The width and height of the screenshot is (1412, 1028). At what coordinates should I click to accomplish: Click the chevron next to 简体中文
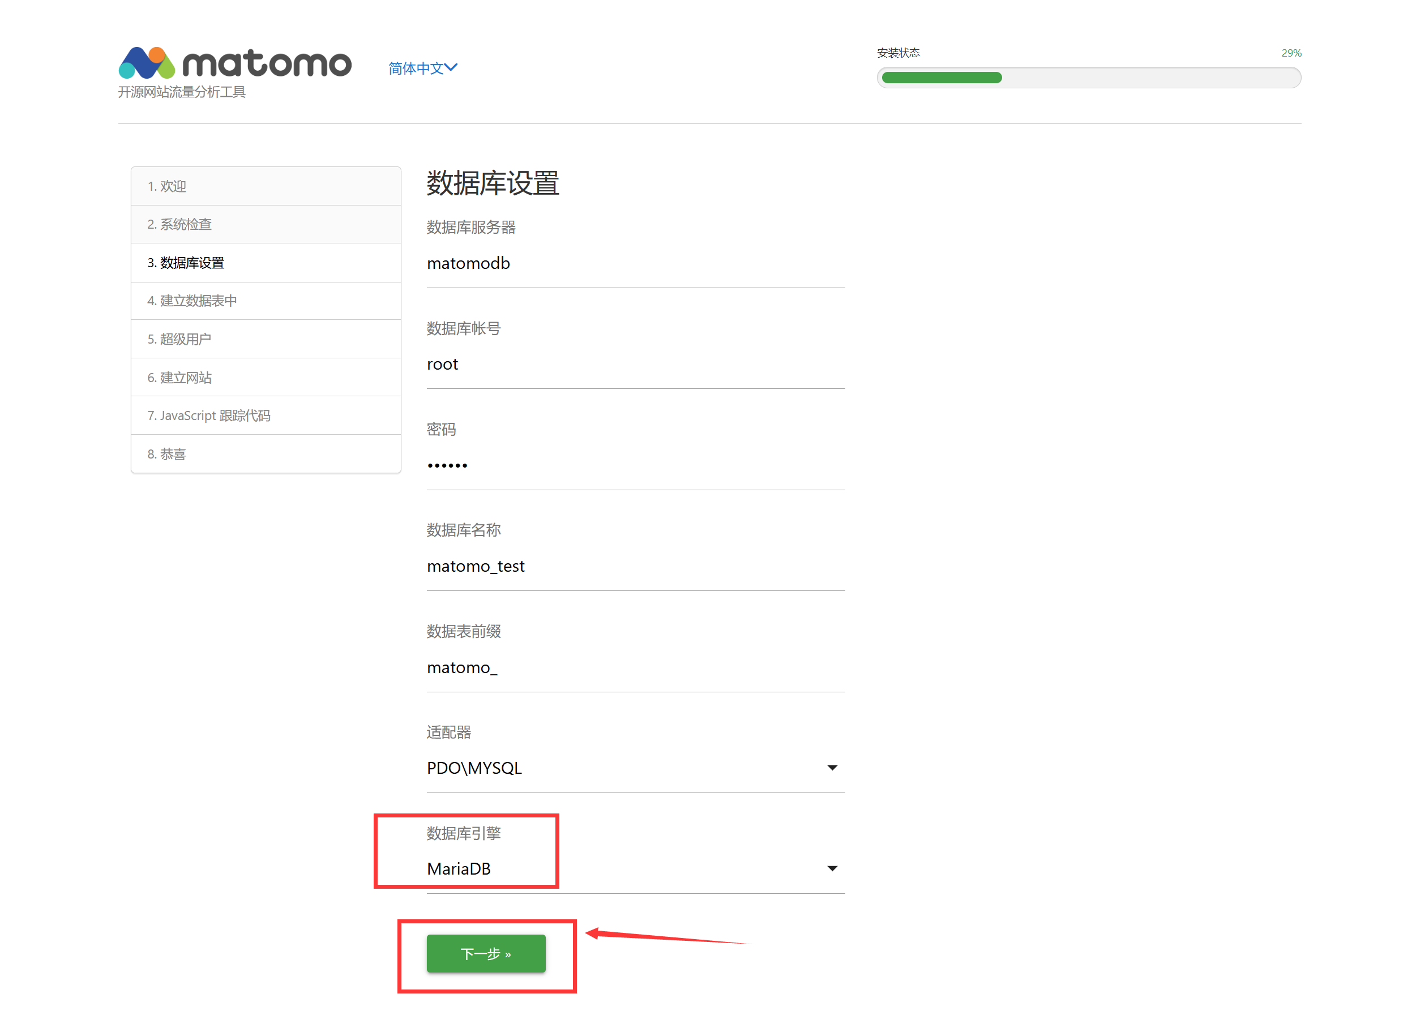pyautogui.click(x=451, y=67)
